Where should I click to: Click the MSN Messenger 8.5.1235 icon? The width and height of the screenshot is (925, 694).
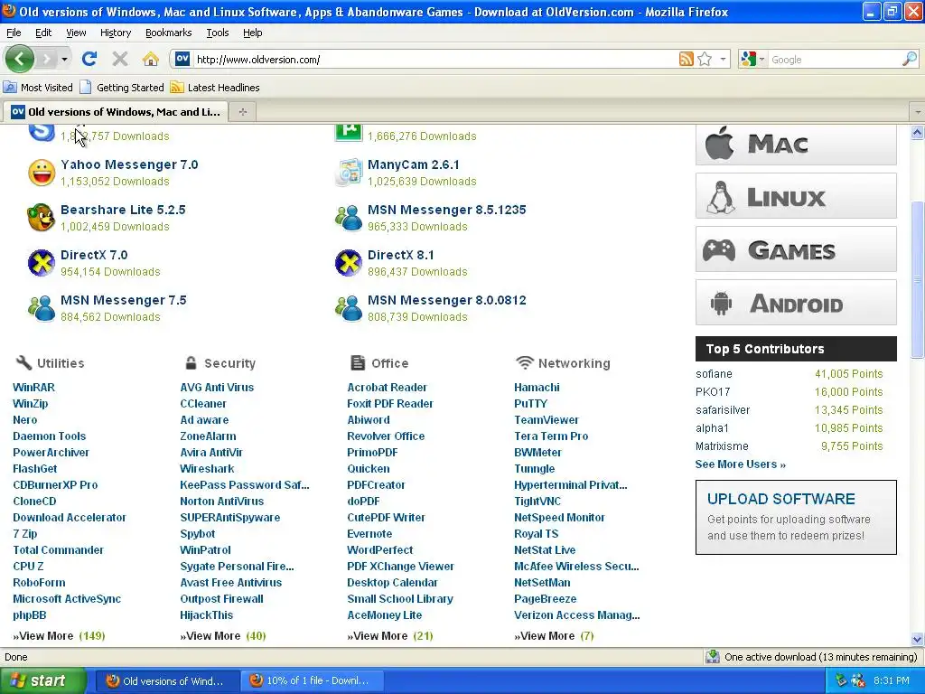349,218
